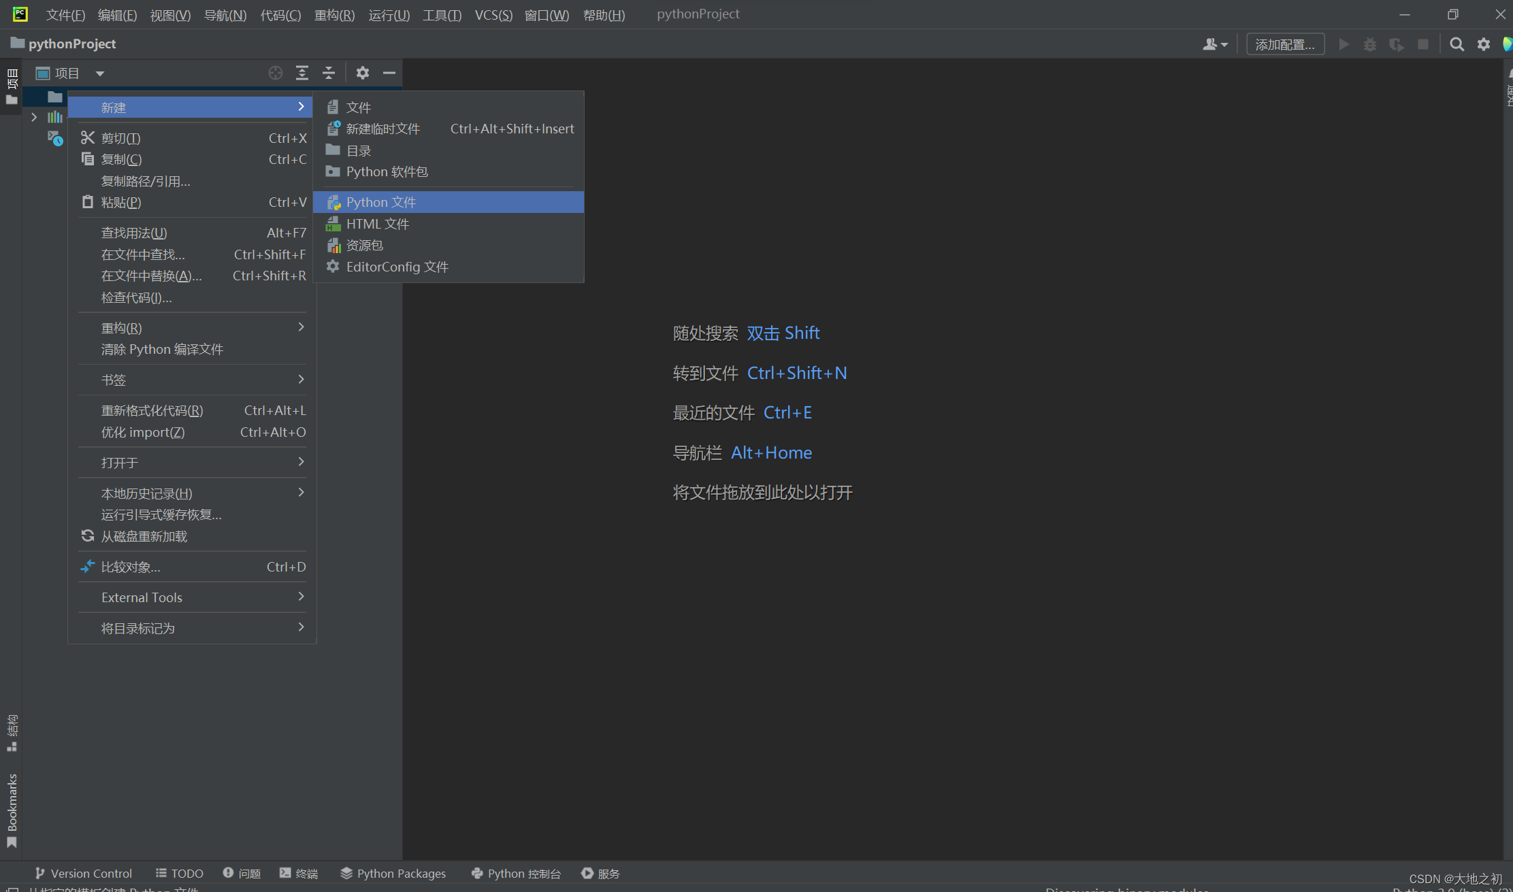Image resolution: width=1513 pixels, height=892 pixels.
Task: Click the Collapse All icon in project panel
Action: pyautogui.click(x=329, y=73)
